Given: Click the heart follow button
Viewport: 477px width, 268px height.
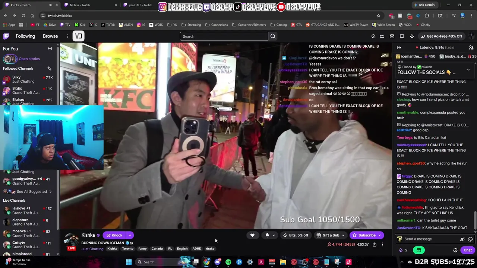Looking at the screenshot, I should coord(252,235).
